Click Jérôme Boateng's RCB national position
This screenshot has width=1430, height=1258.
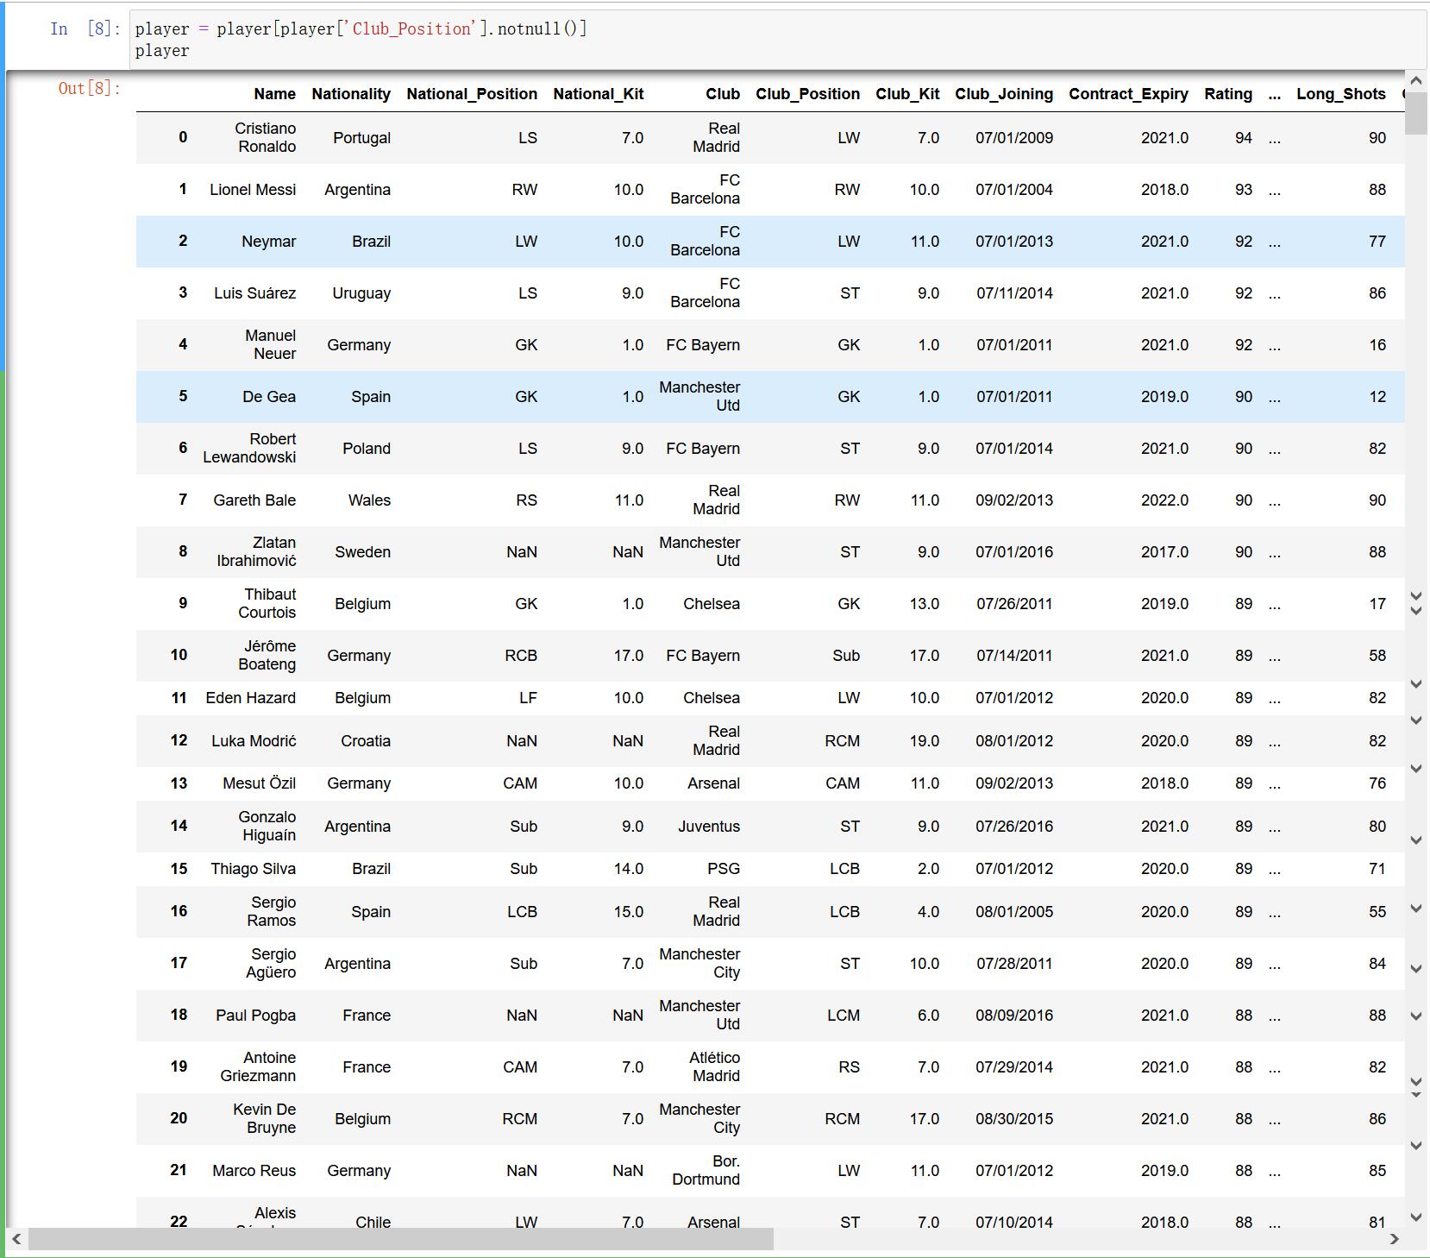[x=521, y=656]
